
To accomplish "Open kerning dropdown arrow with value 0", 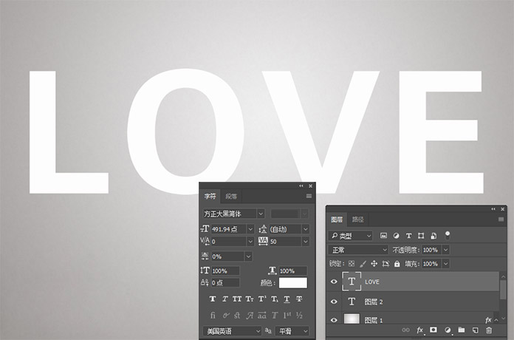I will (x=250, y=242).
